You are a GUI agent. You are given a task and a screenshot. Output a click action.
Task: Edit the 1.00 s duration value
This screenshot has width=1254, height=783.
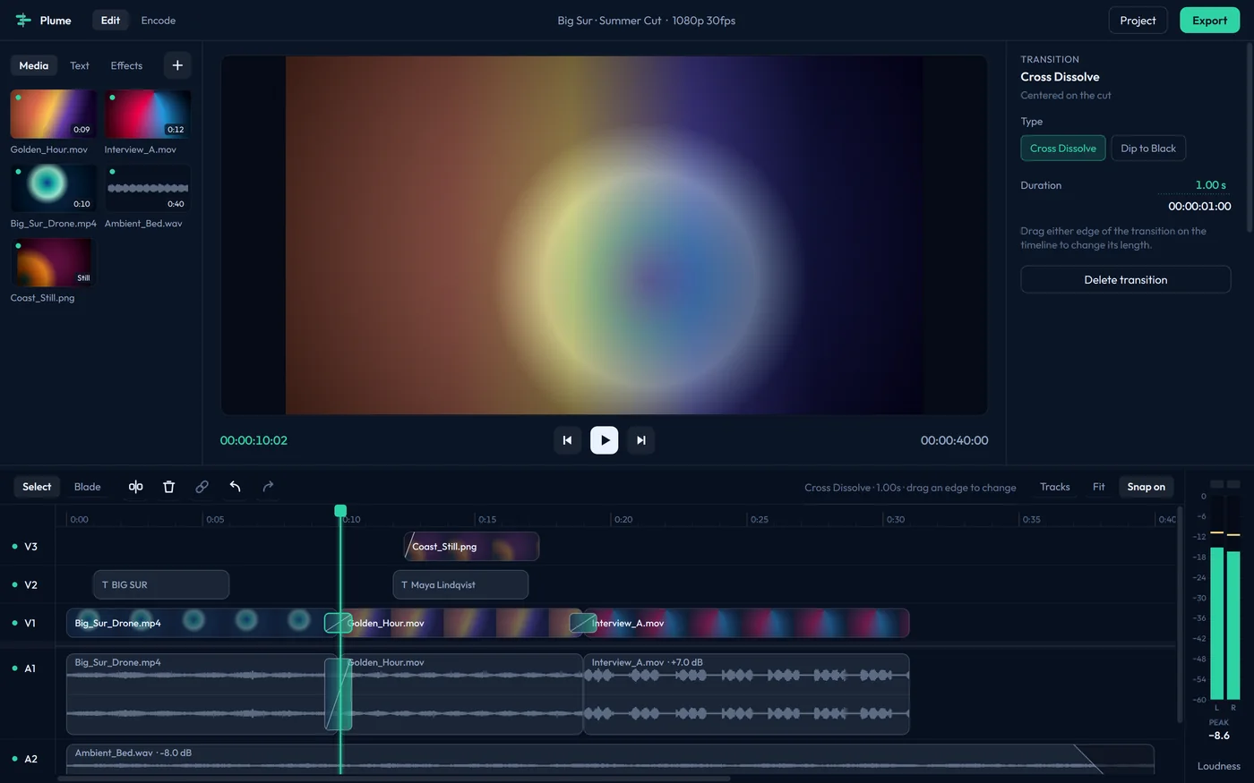[x=1210, y=185]
